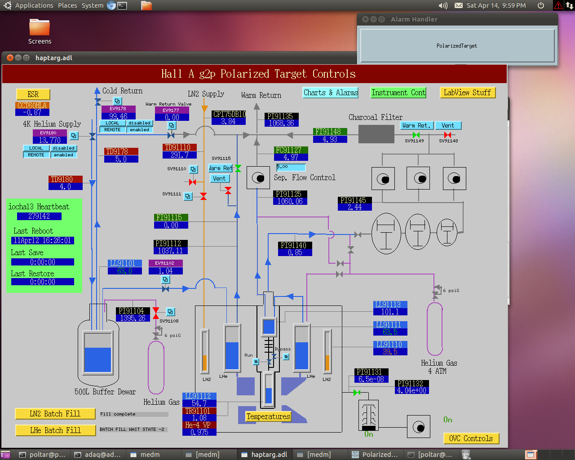The image size is (575, 460).
Task: Switch to adaq@ad... taskbar window
Action: pyautogui.click(x=98, y=455)
